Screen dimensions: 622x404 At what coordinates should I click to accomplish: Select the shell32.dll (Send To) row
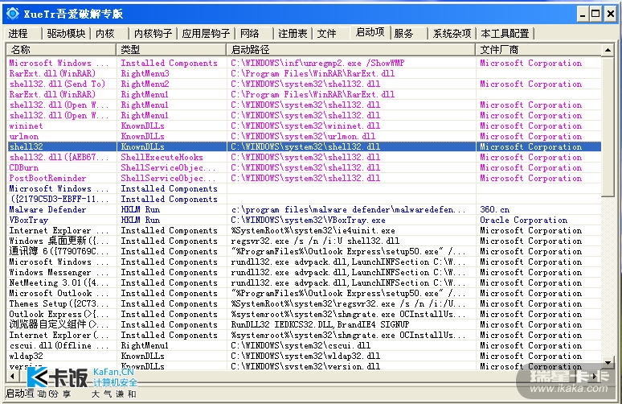tap(304, 84)
